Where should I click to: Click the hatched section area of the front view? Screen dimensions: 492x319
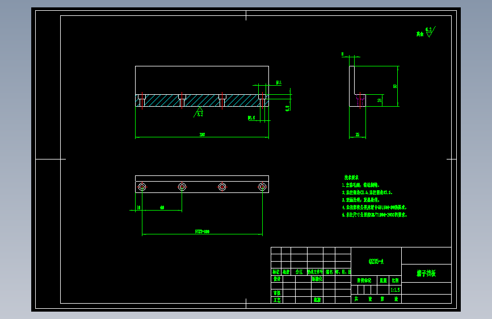[x=202, y=100]
